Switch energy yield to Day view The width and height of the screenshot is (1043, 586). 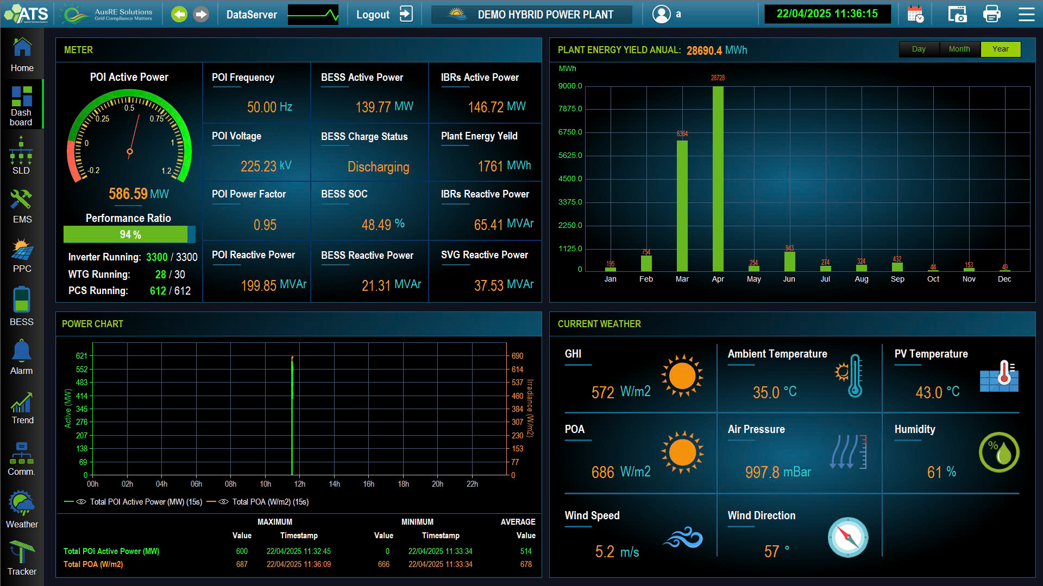point(919,49)
